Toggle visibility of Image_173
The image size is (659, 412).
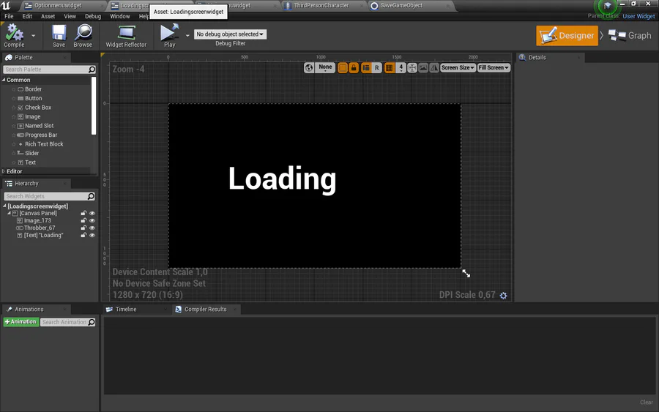coord(92,220)
